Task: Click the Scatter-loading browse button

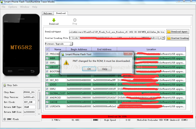Action: [178, 38]
